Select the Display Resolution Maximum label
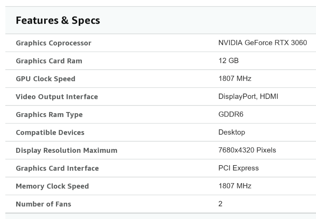 pos(66,150)
